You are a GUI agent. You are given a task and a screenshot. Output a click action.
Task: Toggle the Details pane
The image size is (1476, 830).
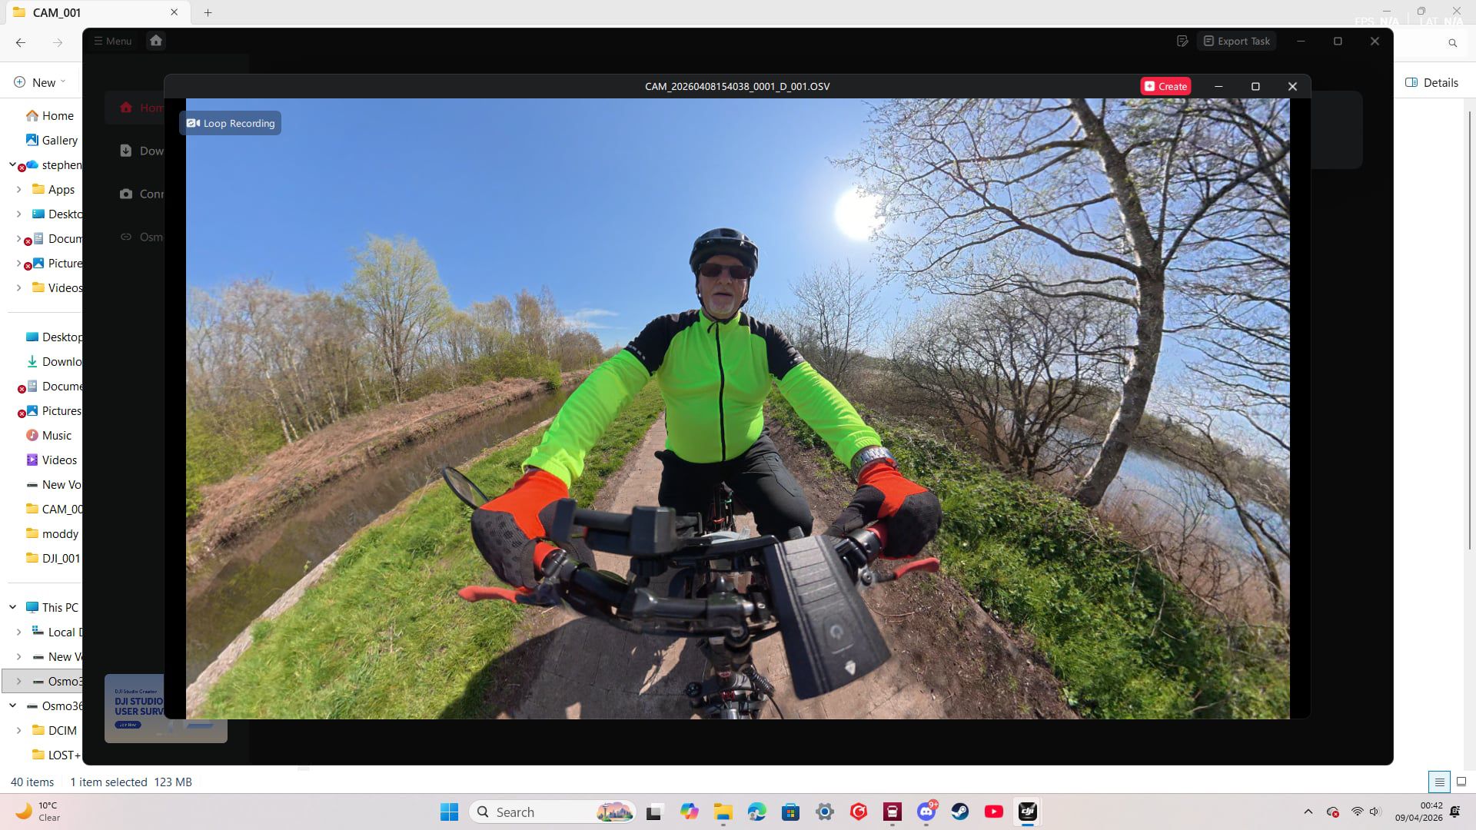pyautogui.click(x=1431, y=82)
